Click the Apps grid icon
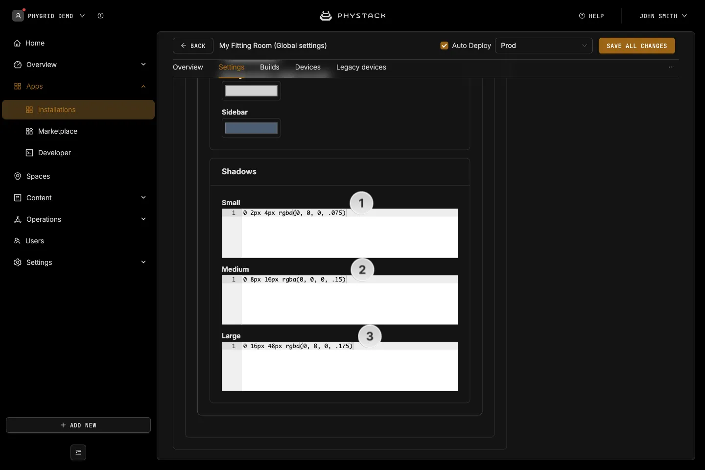 (18, 86)
